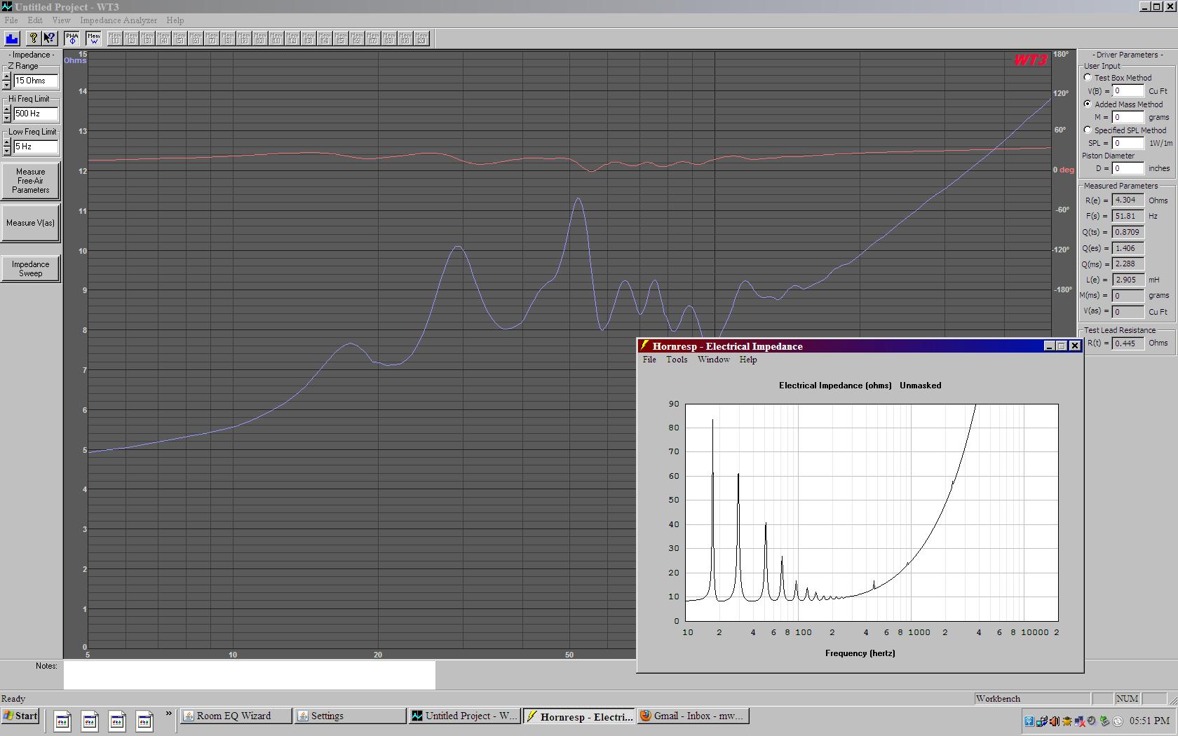
Task: Select the Mem 20 memory toolbar button
Action: pyautogui.click(x=422, y=39)
